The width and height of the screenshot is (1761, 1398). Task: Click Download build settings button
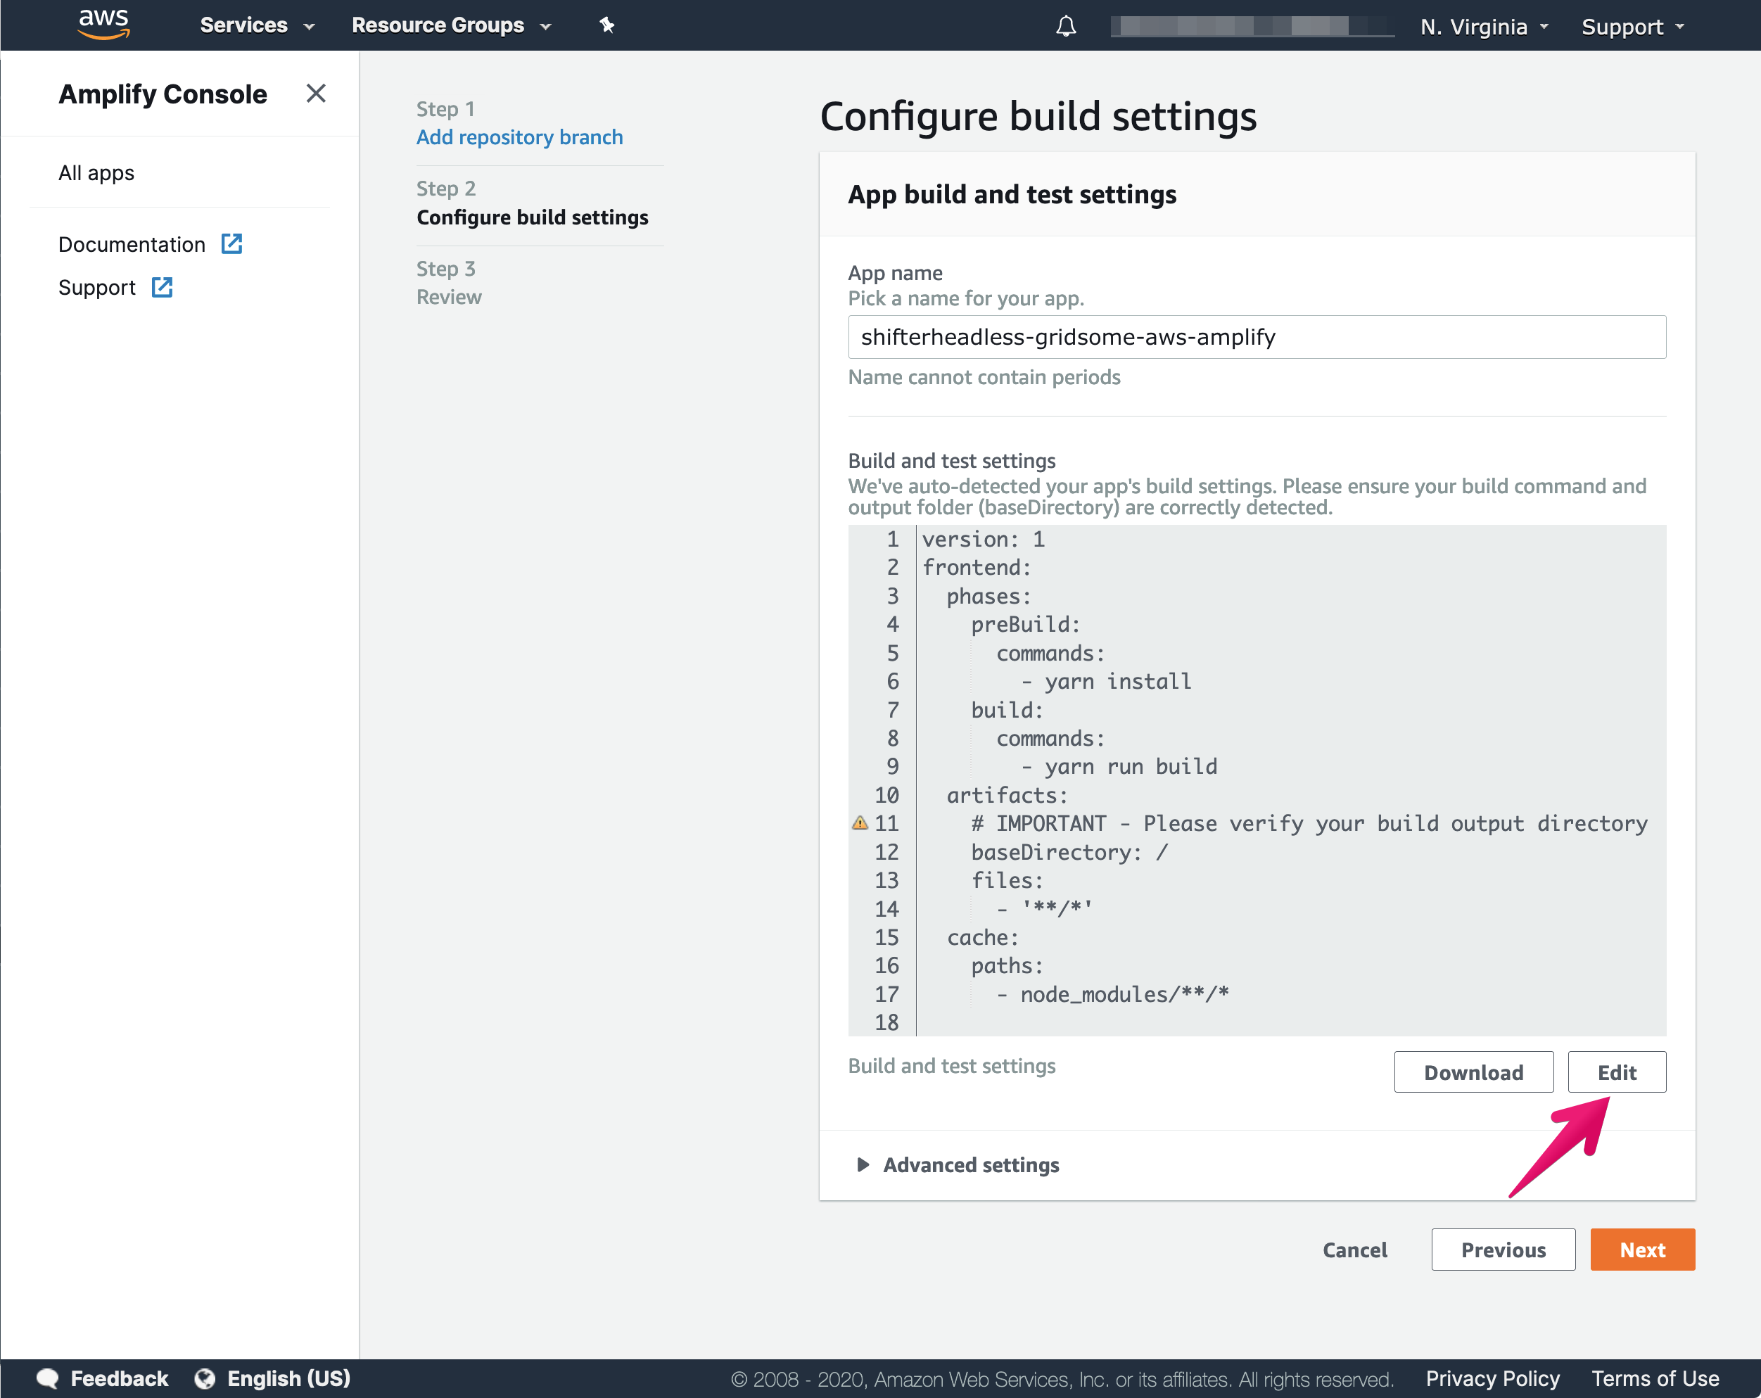pyautogui.click(x=1473, y=1072)
